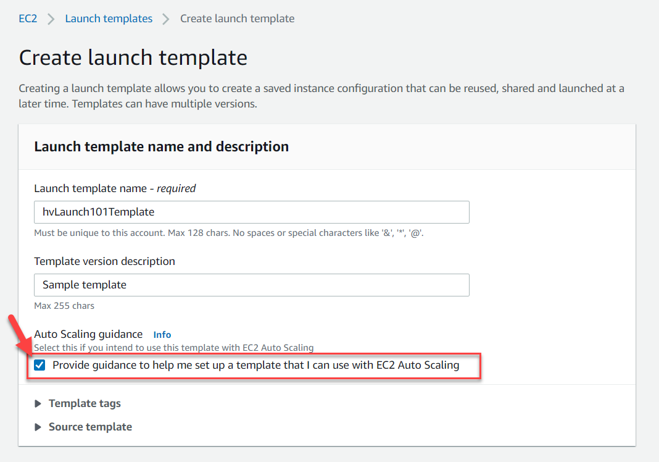Expand the Source template section arrow
659x462 pixels.
[38, 427]
